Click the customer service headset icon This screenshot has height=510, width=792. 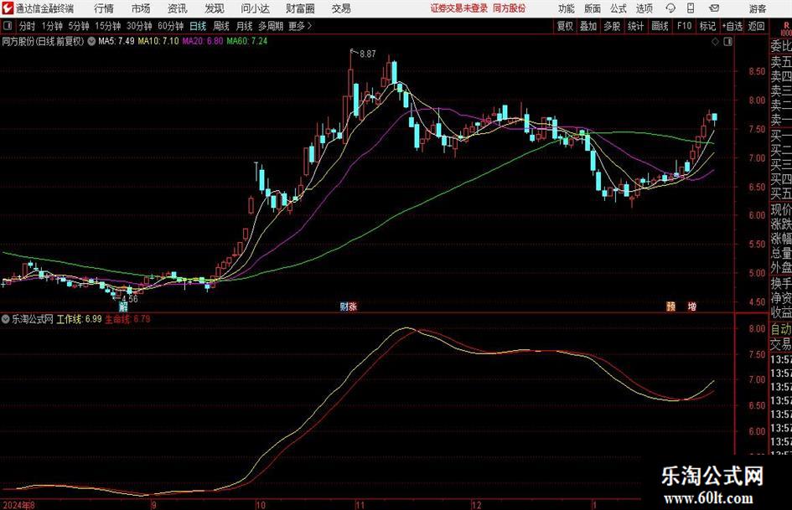(x=670, y=8)
